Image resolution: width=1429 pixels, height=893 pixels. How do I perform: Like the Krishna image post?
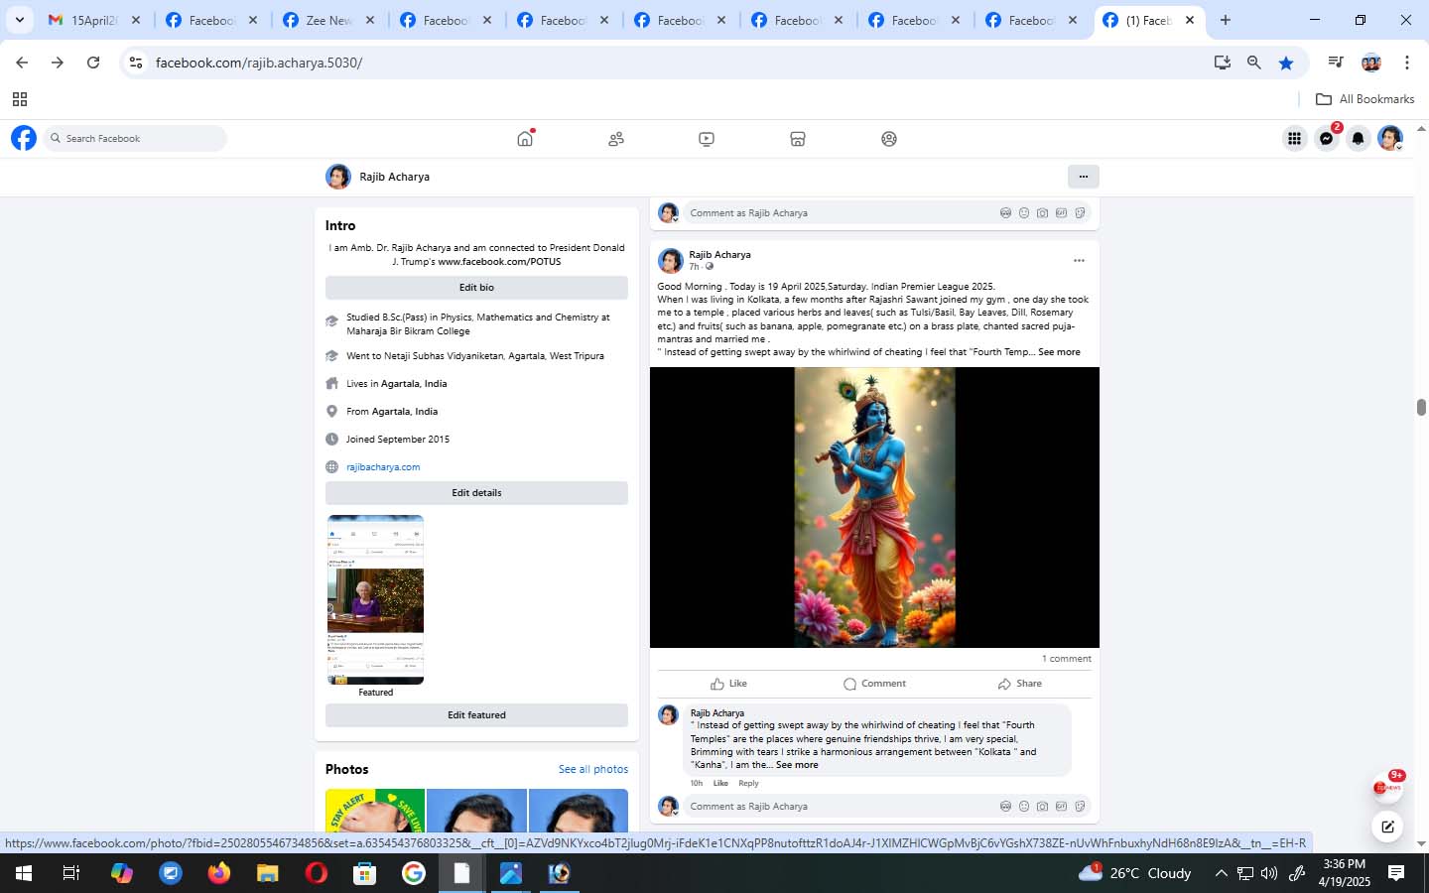pos(729,684)
